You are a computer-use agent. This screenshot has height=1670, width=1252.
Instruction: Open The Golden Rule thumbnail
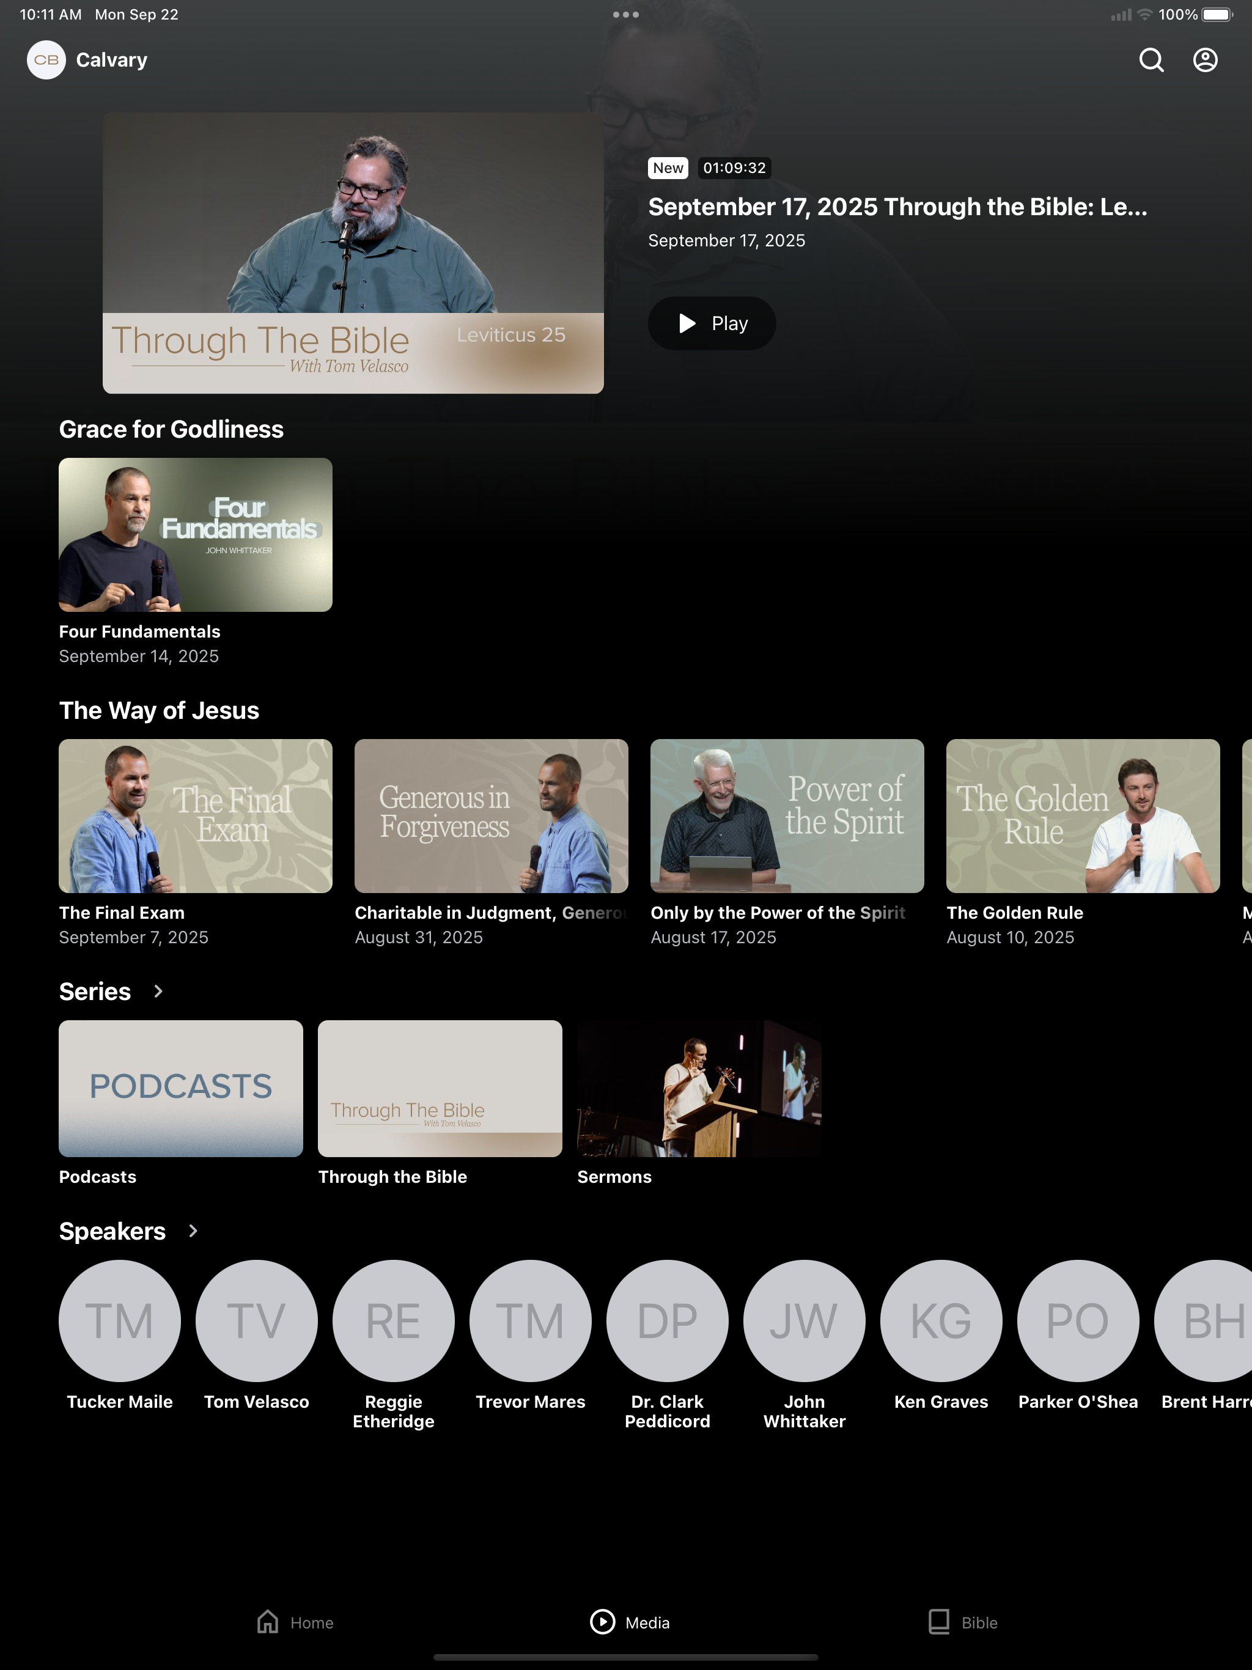(1083, 816)
